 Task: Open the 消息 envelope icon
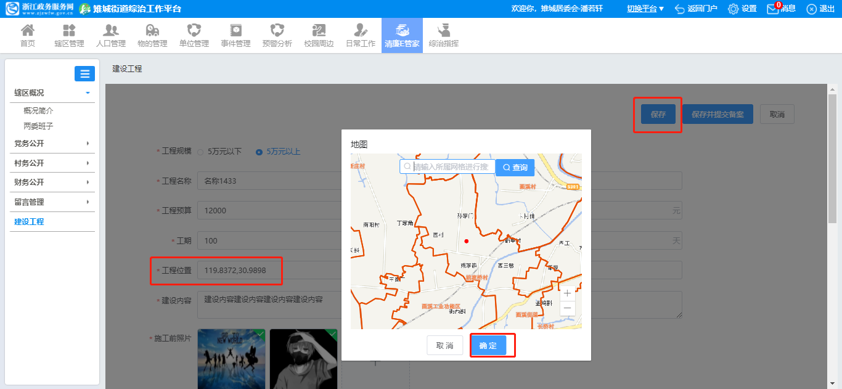point(772,9)
